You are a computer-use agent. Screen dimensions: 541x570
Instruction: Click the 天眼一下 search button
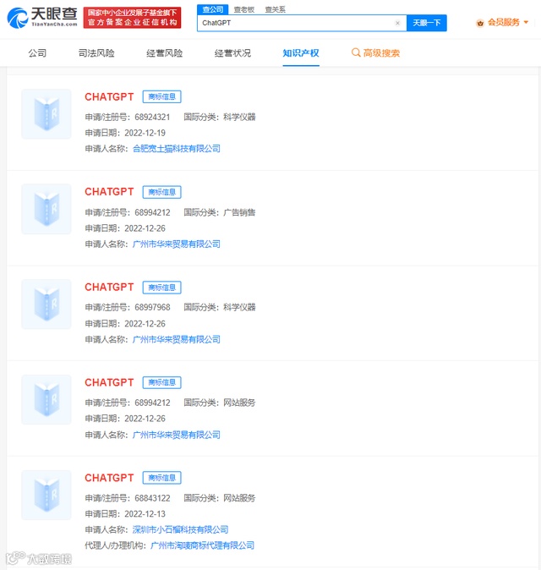point(427,23)
